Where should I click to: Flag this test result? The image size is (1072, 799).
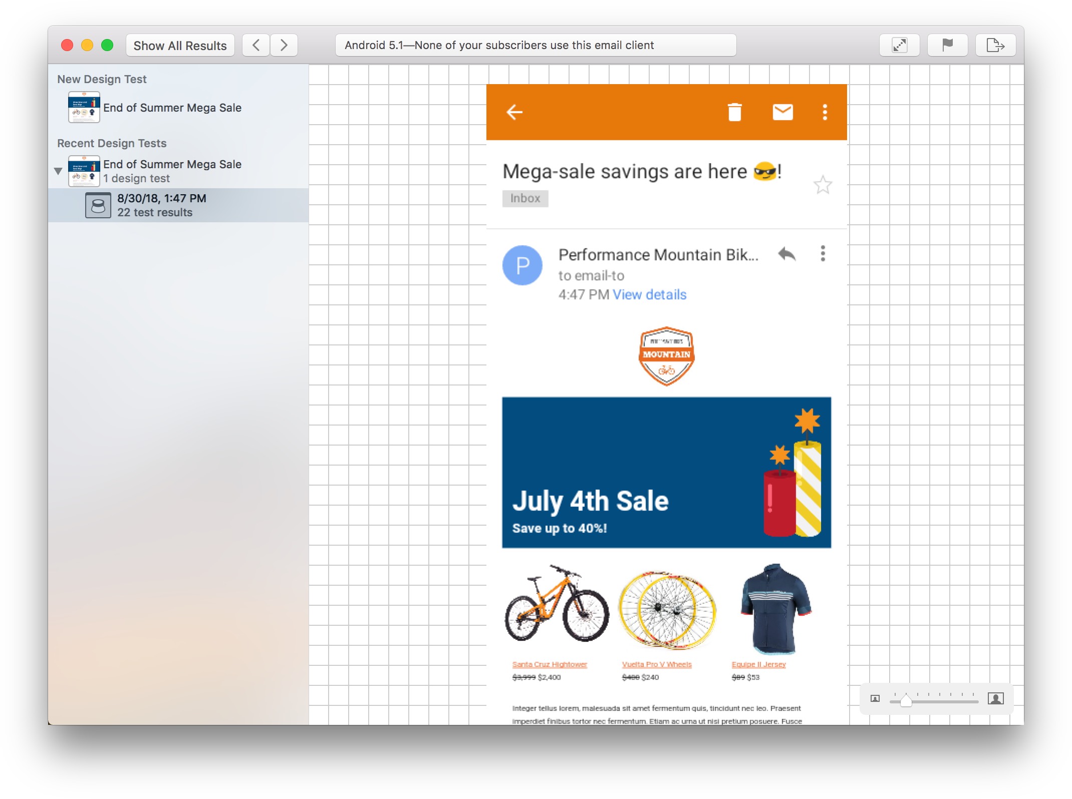[x=947, y=46]
